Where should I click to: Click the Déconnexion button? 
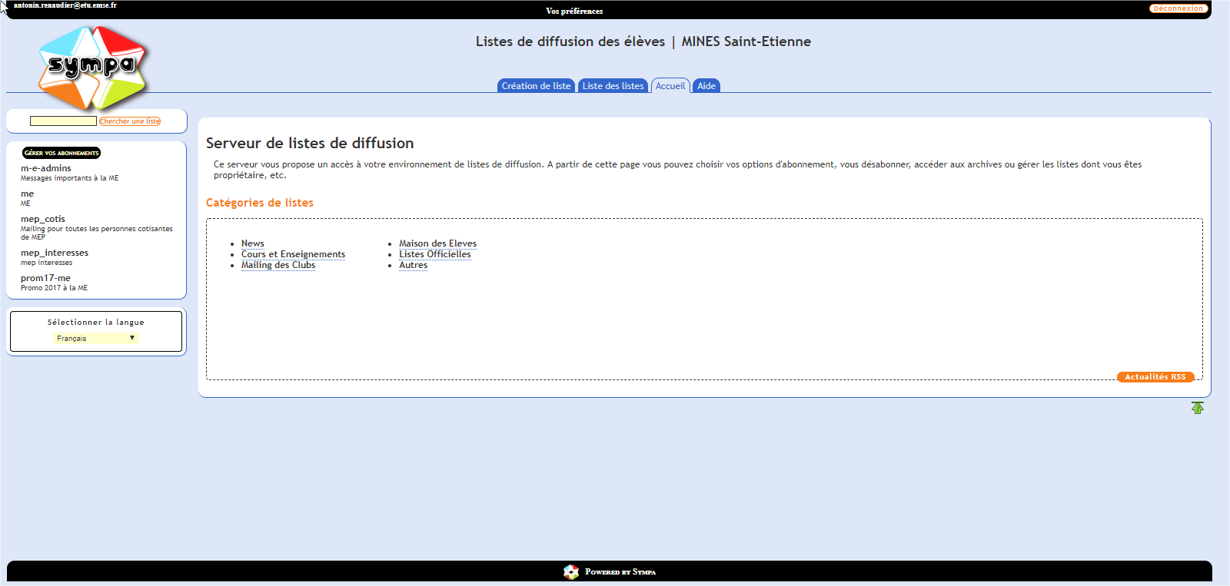pyautogui.click(x=1178, y=8)
